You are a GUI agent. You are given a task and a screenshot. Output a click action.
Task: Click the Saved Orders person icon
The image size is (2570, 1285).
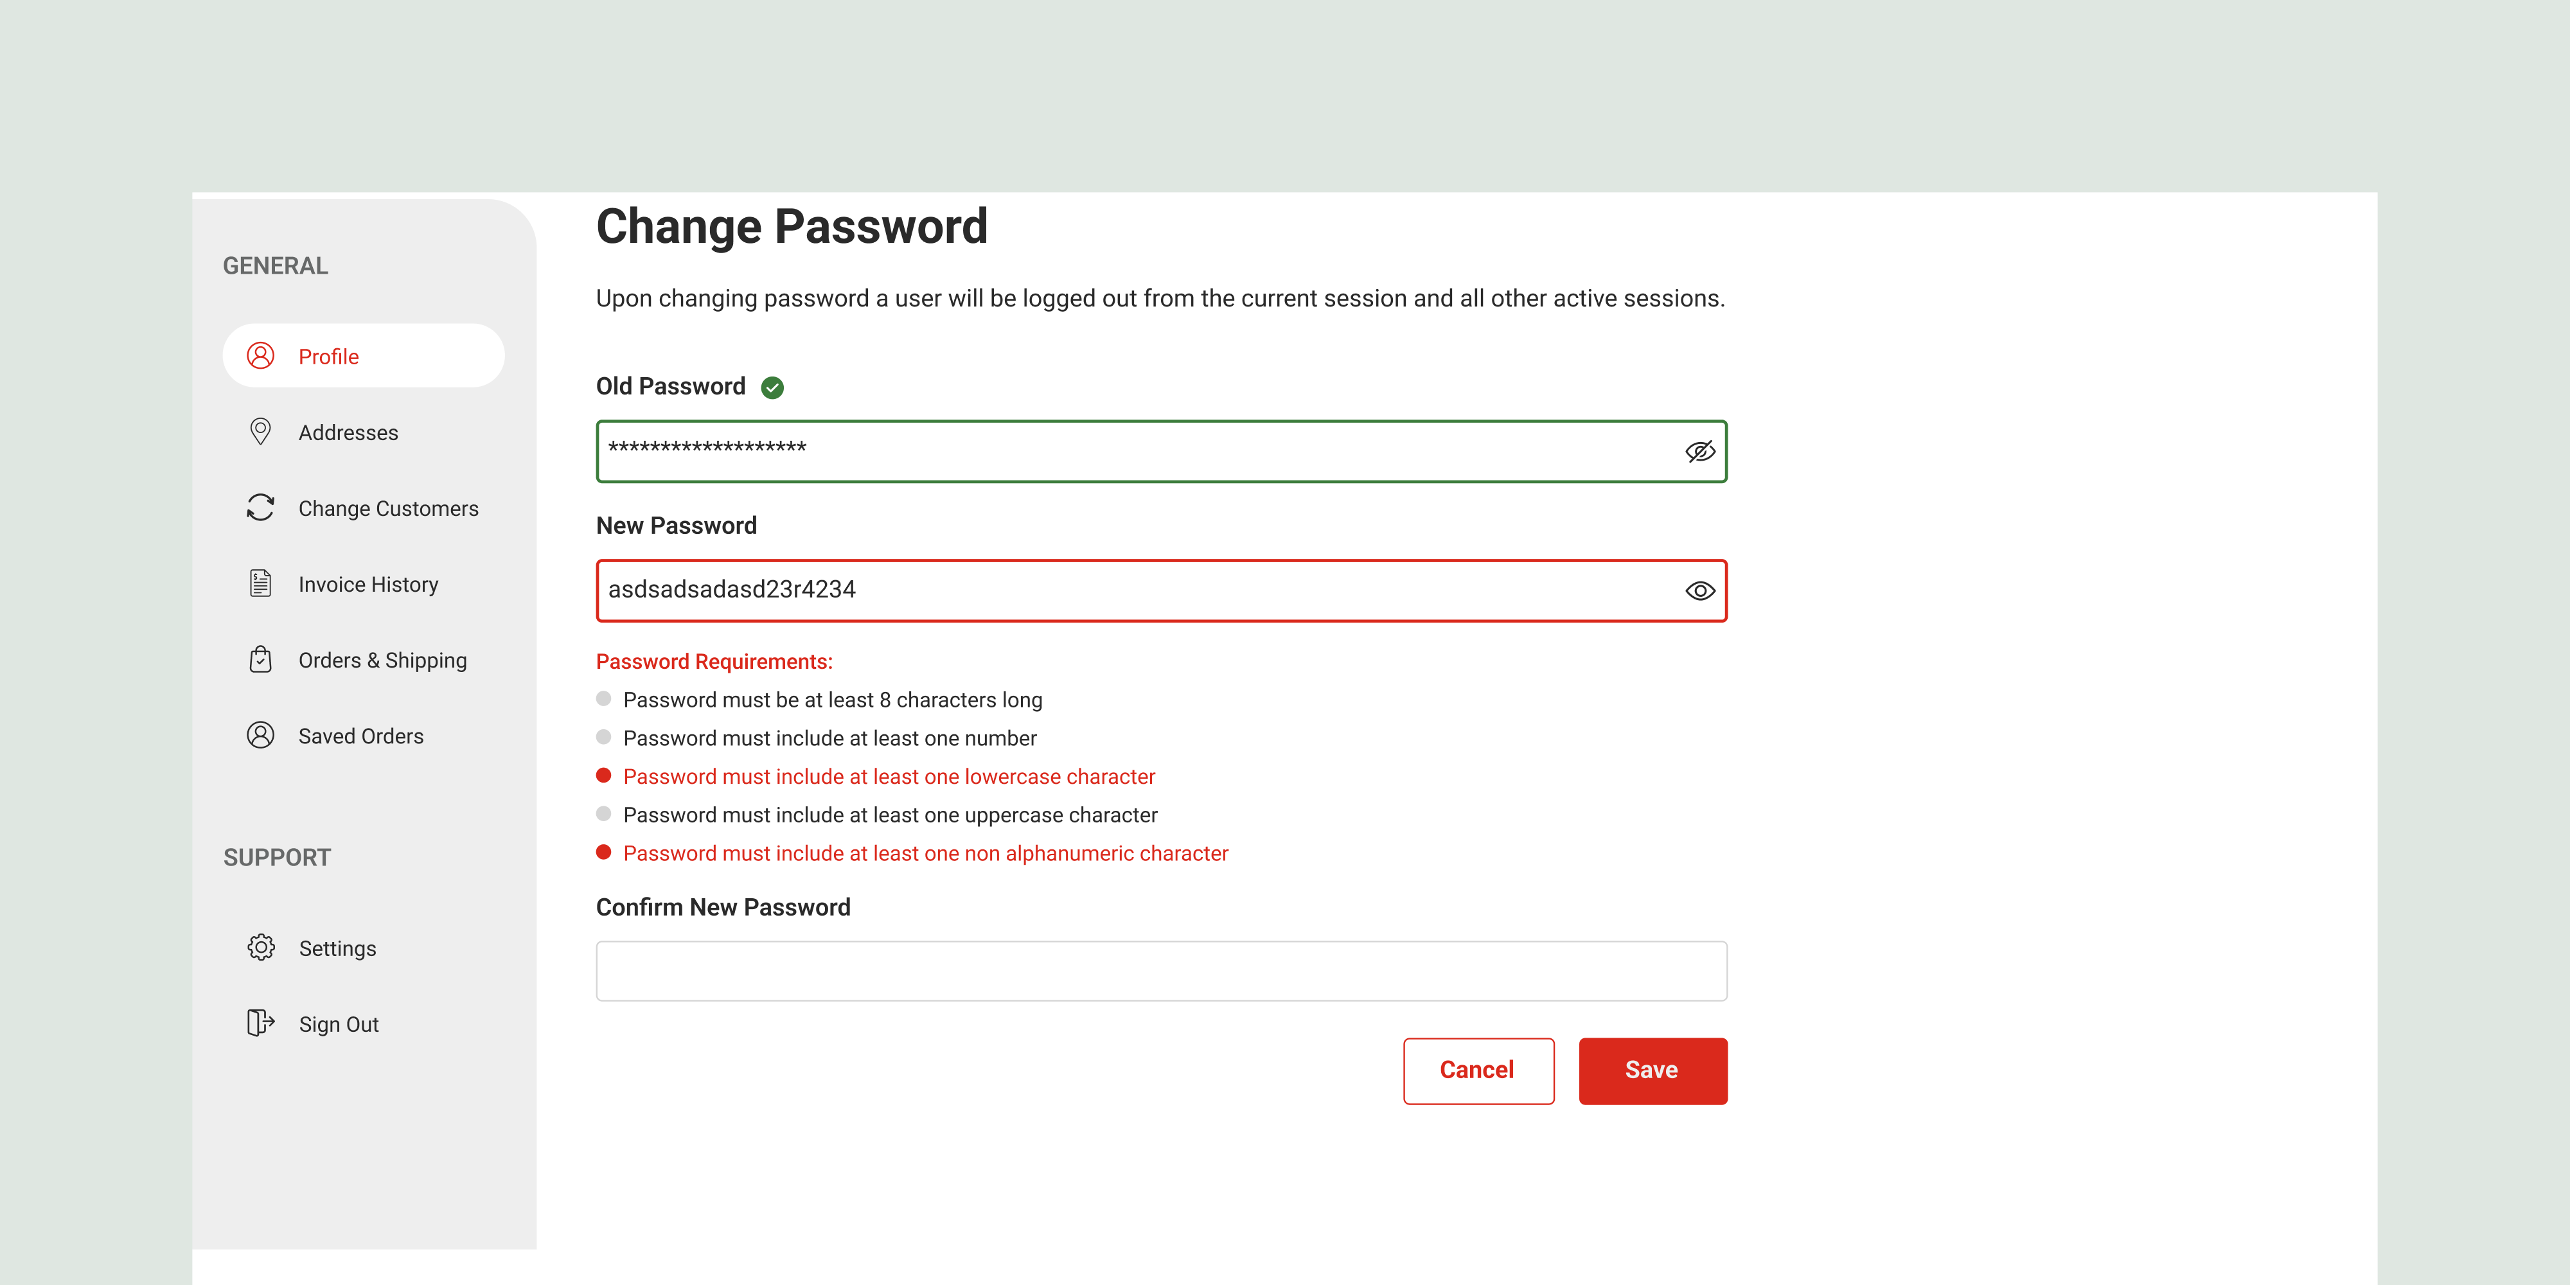click(x=260, y=735)
